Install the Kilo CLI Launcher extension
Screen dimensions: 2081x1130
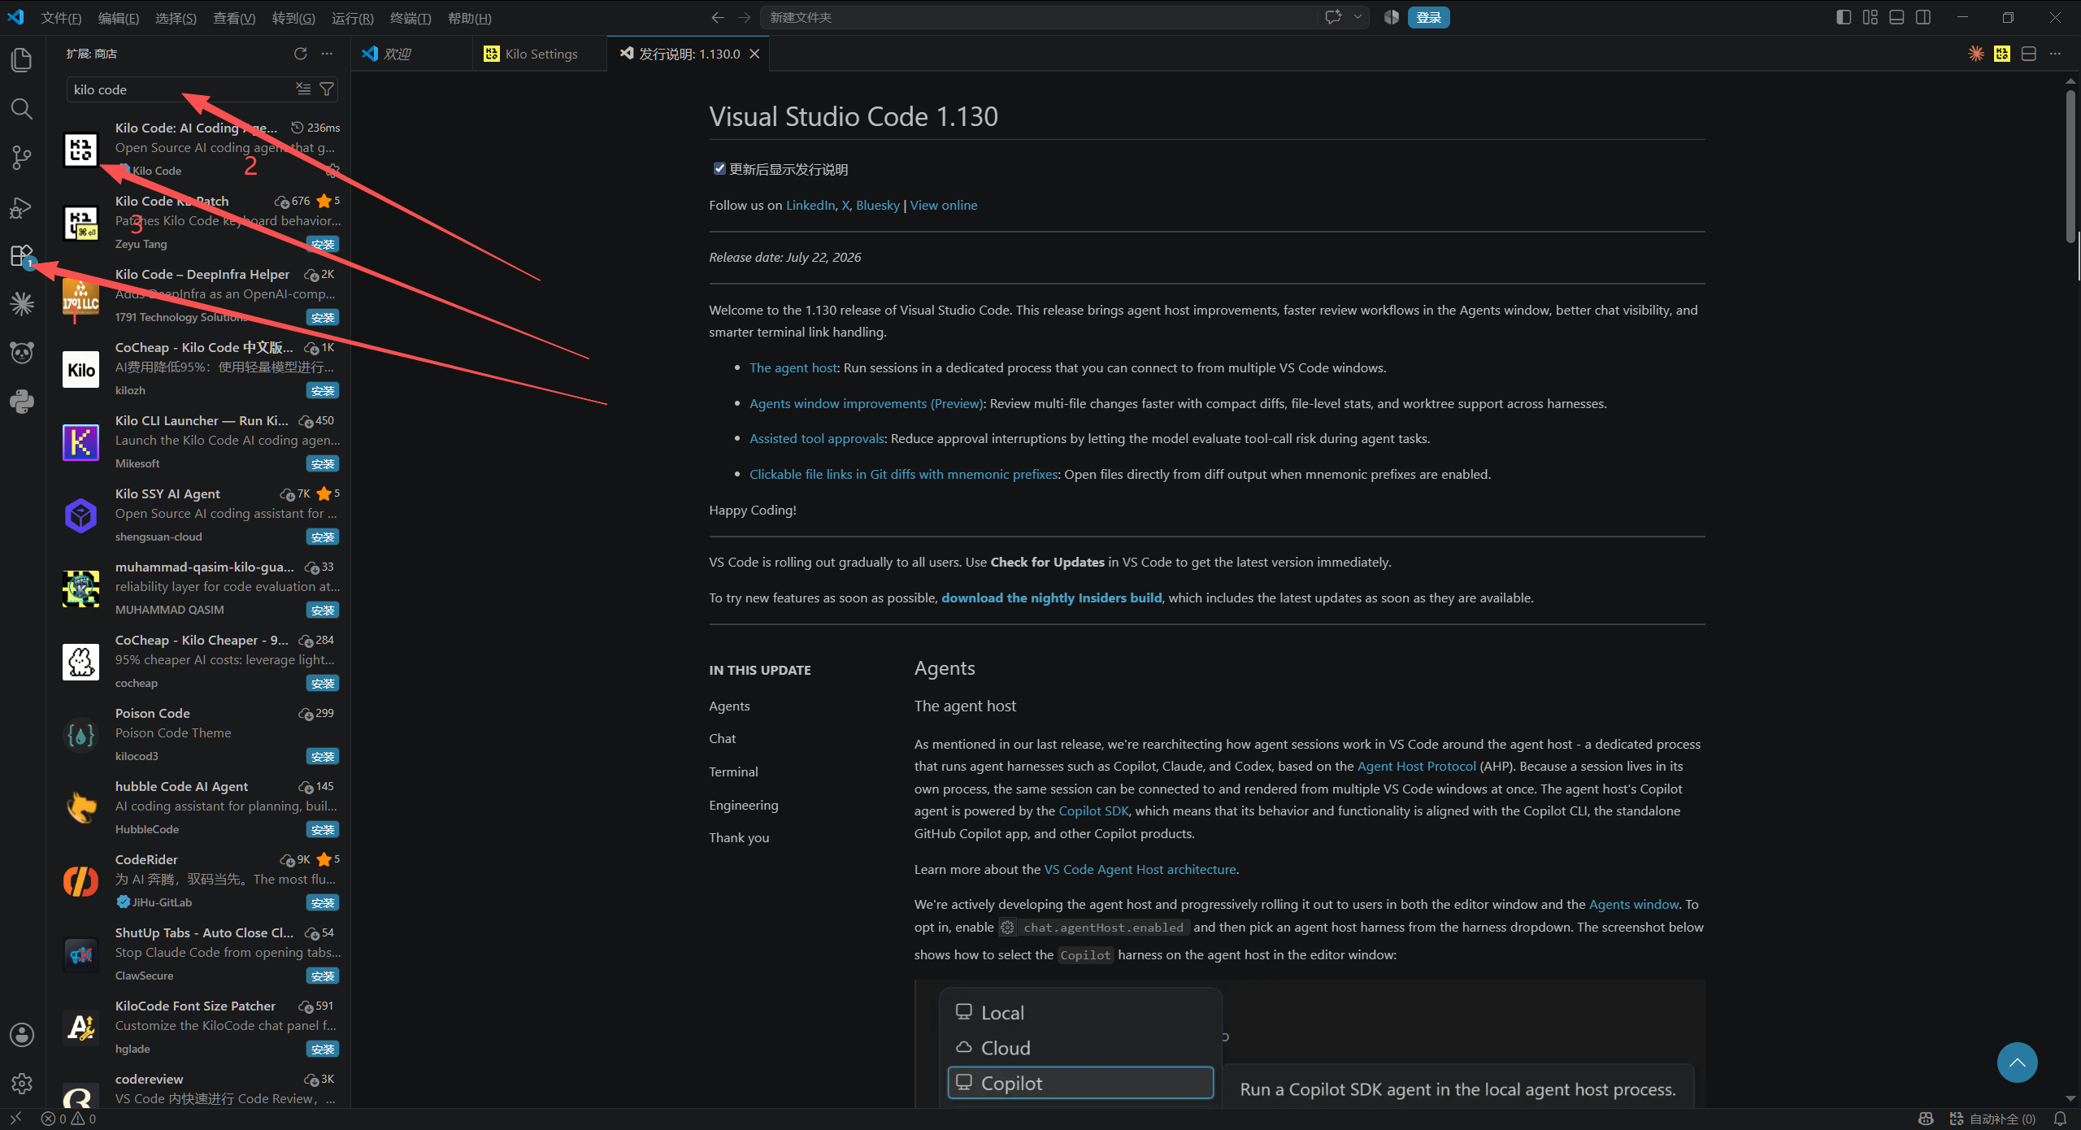(x=323, y=463)
